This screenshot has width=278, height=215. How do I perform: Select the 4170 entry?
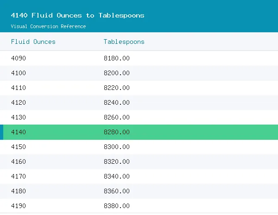[x=19, y=176]
